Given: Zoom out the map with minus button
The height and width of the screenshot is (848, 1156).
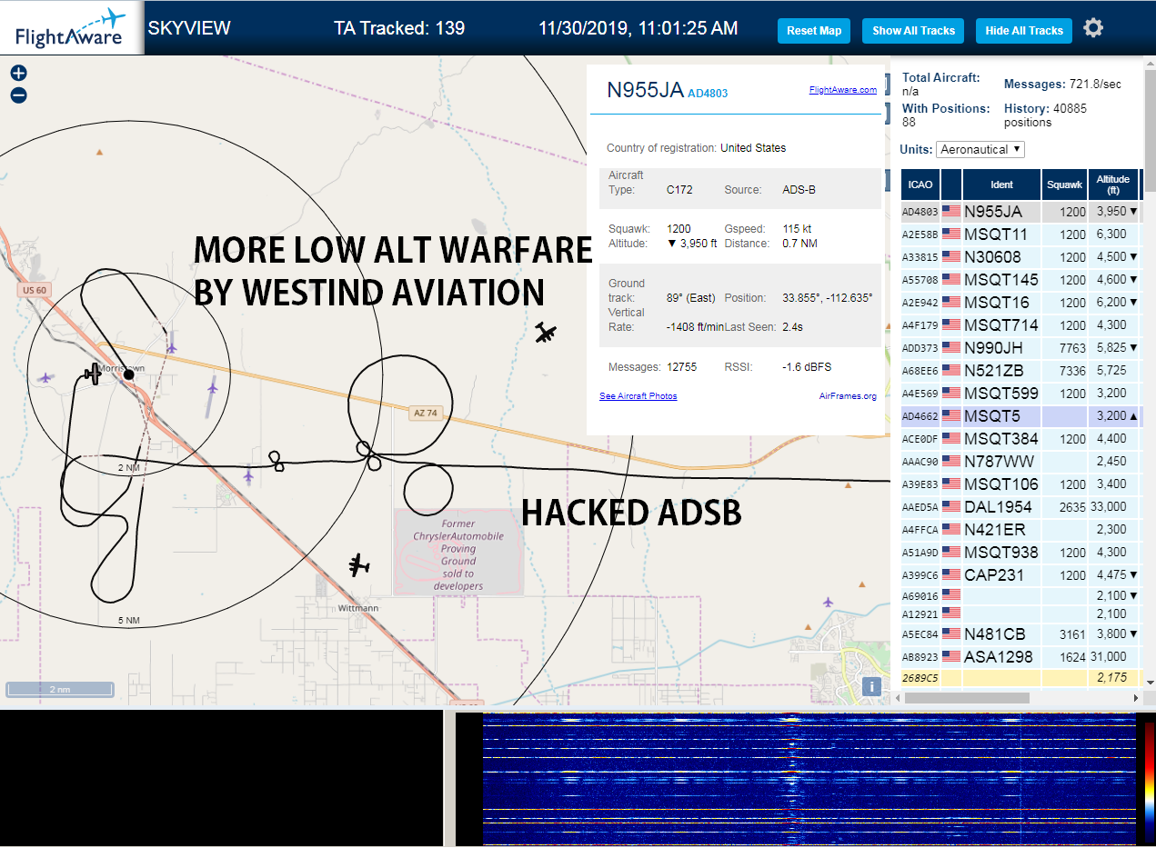Looking at the screenshot, I should tap(18, 95).
